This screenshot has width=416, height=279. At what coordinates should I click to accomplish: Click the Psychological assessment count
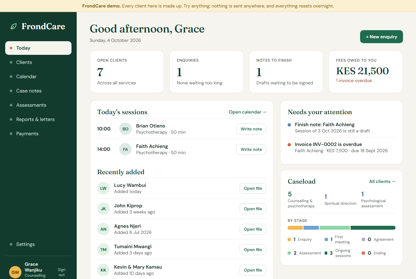(x=363, y=194)
